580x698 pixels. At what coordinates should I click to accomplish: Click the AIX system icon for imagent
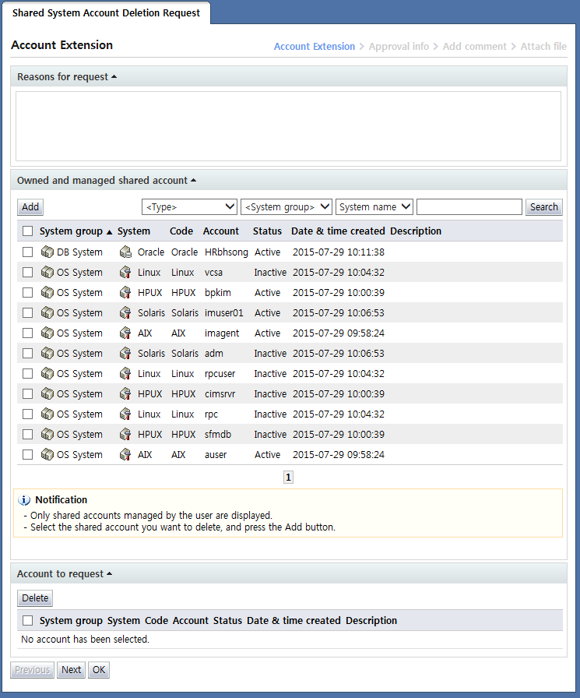[125, 333]
